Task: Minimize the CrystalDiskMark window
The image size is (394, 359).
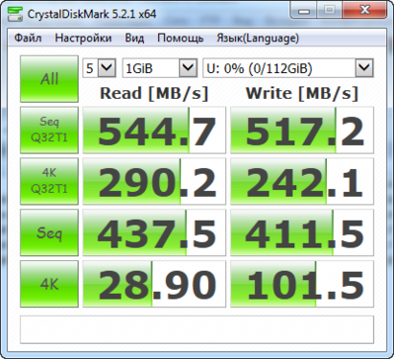Action: point(304,11)
